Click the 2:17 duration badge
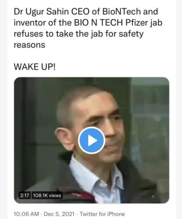The image size is (182, 219). pyautogui.click(x=24, y=195)
